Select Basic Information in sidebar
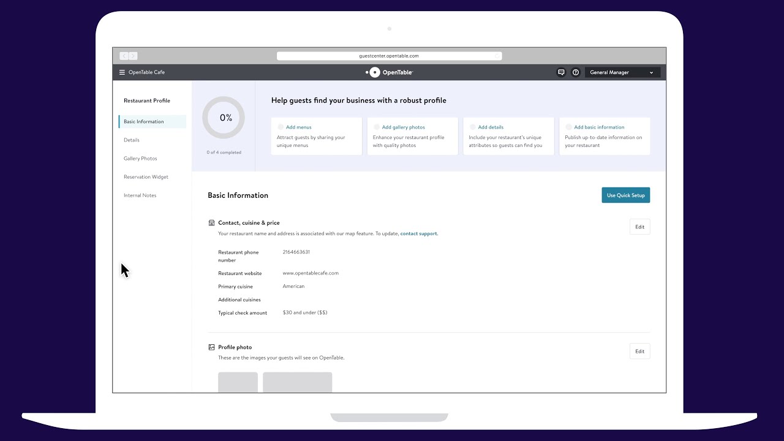784x441 pixels. [153, 121]
